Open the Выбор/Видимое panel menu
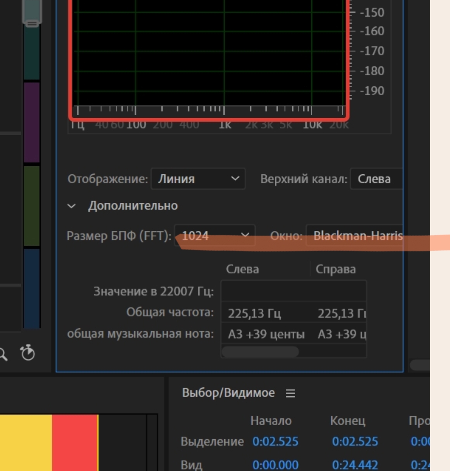Image resolution: width=450 pixels, height=471 pixels. 291,393
